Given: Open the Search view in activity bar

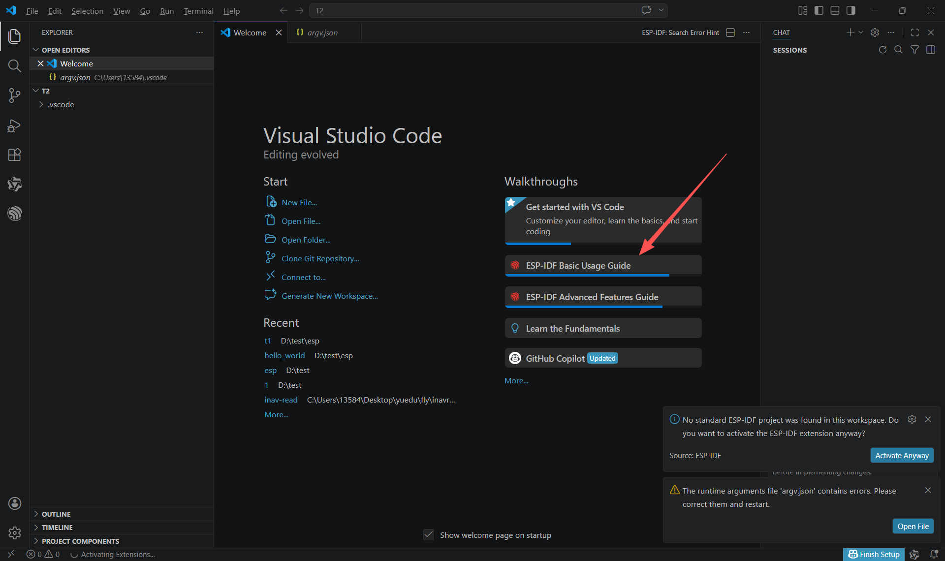Looking at the screenshot, I should coord(14,66).
